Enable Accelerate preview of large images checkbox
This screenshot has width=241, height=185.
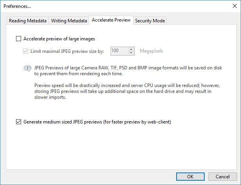click(x=18, y=39)
